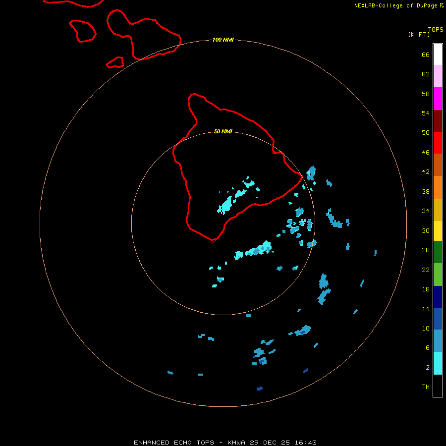Click the legend value '38'
Screen dimensions: 446x446
pyautogui.click(x=426, y=192)
